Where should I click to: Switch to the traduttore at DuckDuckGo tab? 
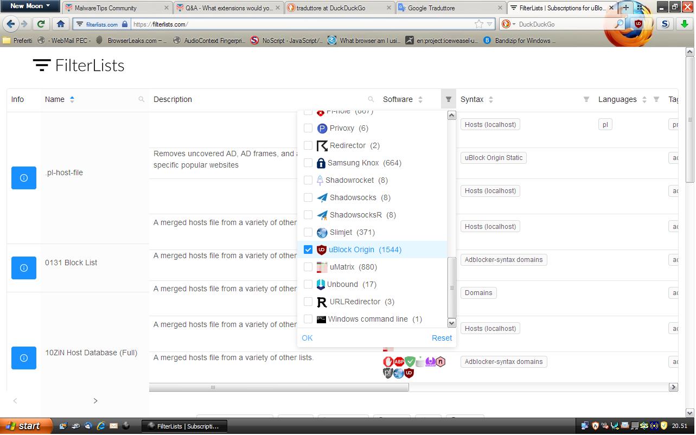[339, 8]
